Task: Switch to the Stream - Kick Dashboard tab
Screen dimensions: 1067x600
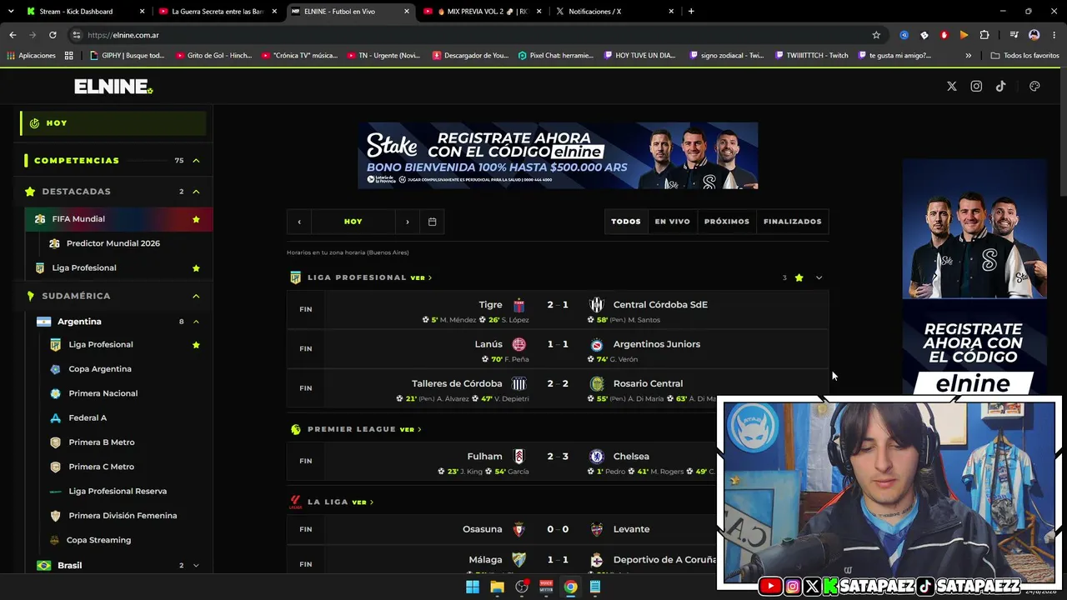Action: (x=85, y=12)
